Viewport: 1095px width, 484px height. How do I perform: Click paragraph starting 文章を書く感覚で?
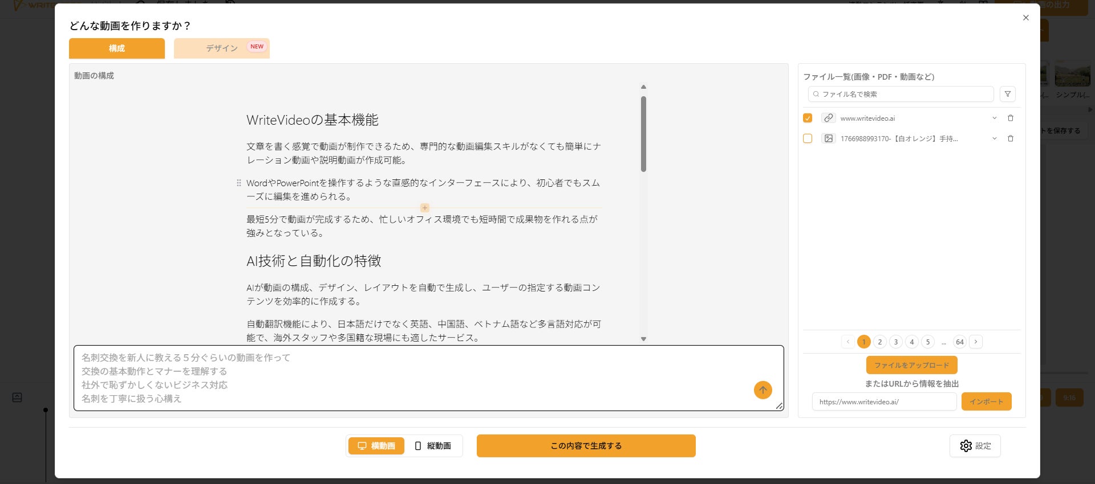click(424, 153)
